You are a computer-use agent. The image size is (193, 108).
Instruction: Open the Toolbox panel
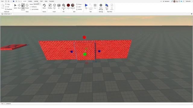click(50, 6)
